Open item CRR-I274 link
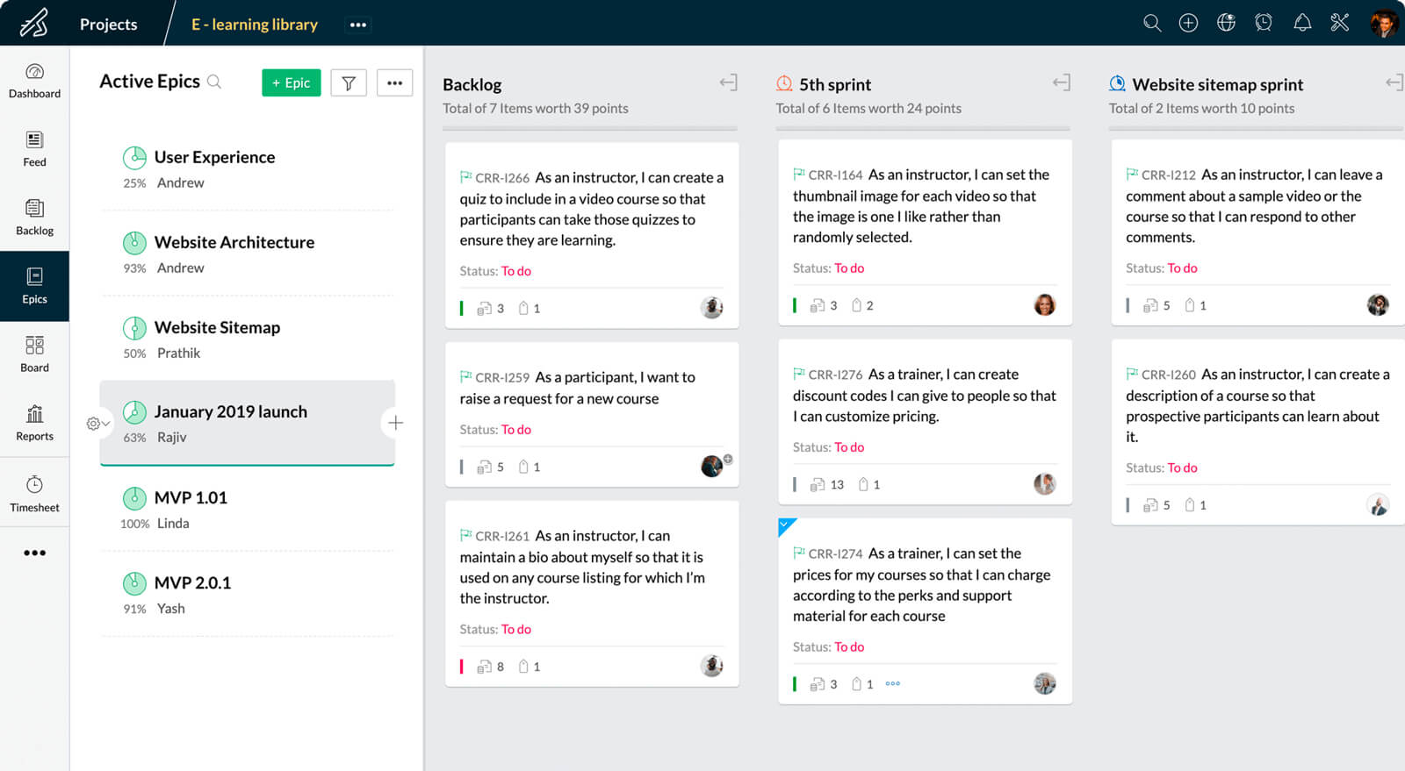 pos(835,554)
